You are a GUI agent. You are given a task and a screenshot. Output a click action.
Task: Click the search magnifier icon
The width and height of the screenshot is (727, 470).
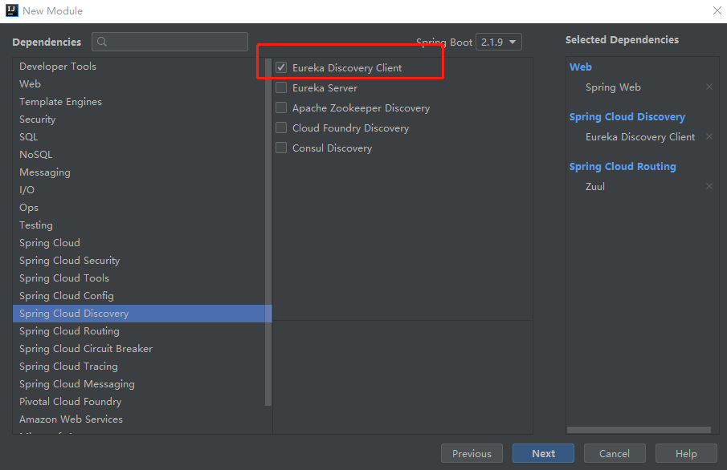click(102, 43)
